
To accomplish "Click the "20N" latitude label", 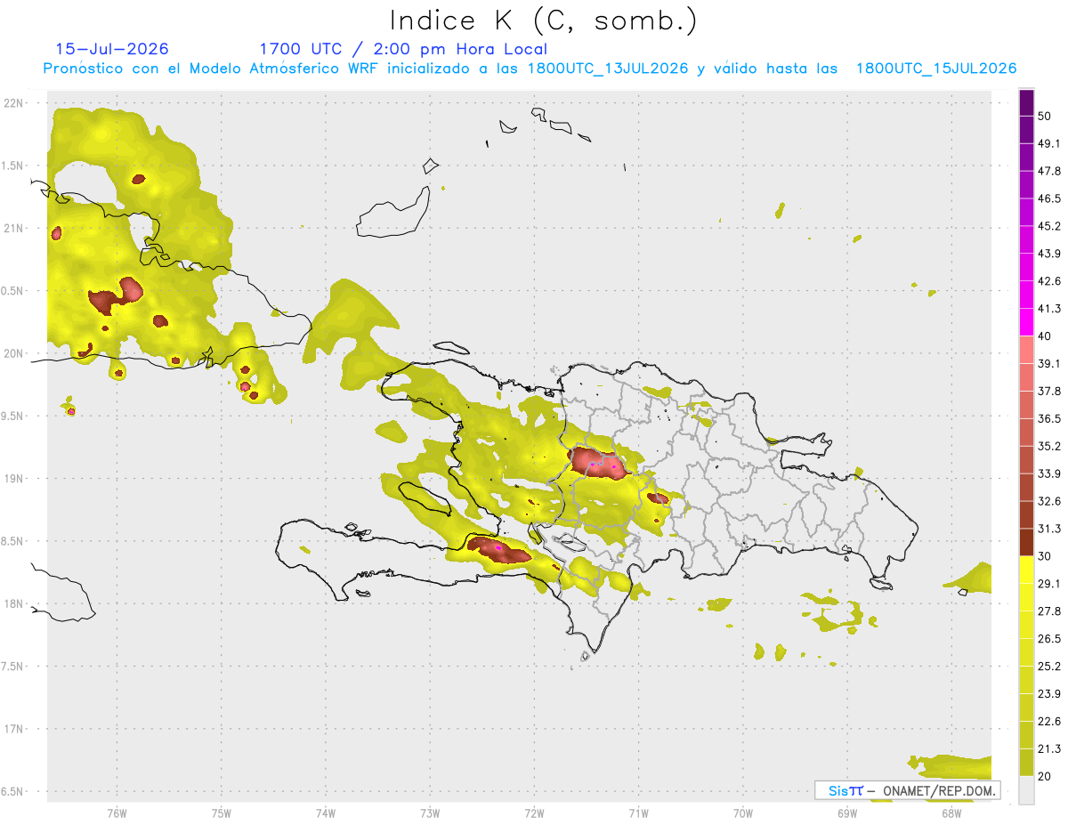I will click(15, 353).
